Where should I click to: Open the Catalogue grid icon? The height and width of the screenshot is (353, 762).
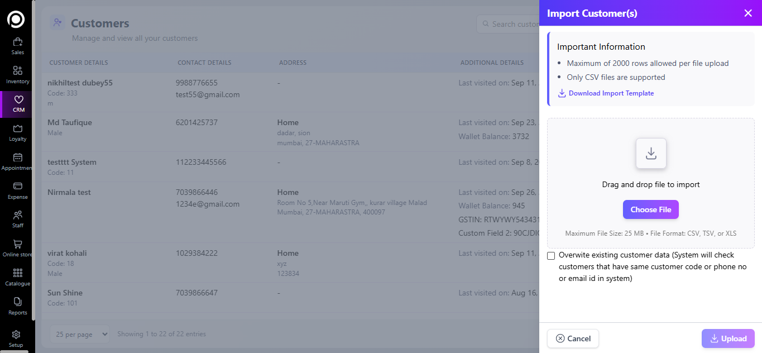point(17,273)
